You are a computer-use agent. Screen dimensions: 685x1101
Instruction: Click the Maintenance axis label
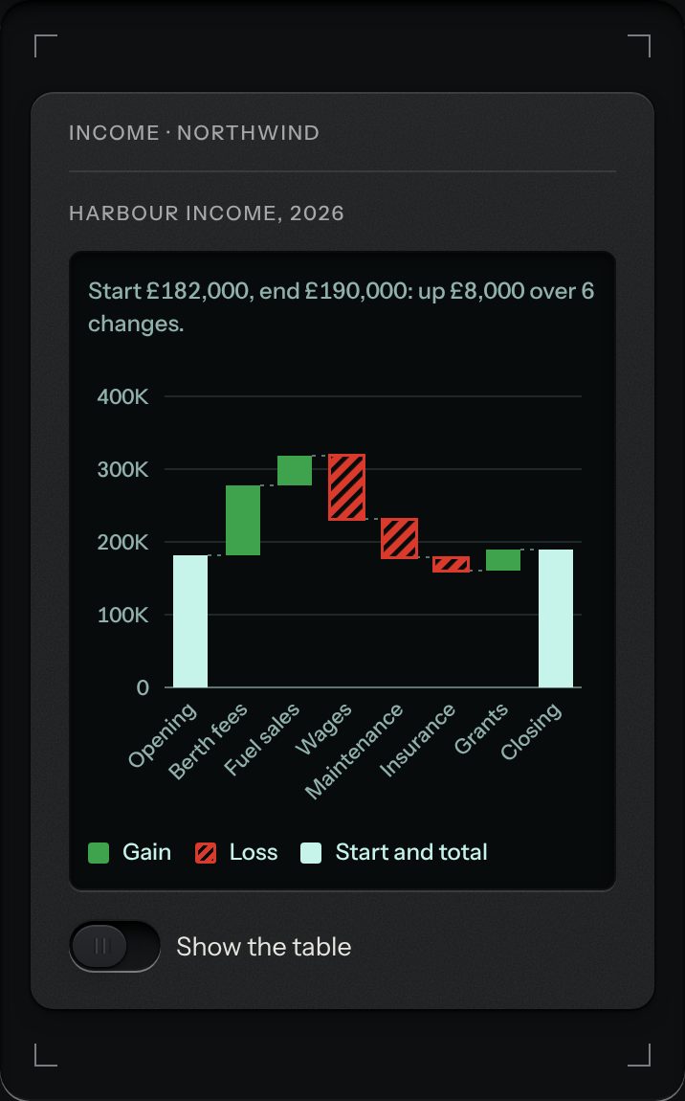click(x=354, y=752)
